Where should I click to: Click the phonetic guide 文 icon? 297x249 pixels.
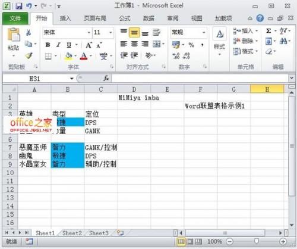[103, 56]
